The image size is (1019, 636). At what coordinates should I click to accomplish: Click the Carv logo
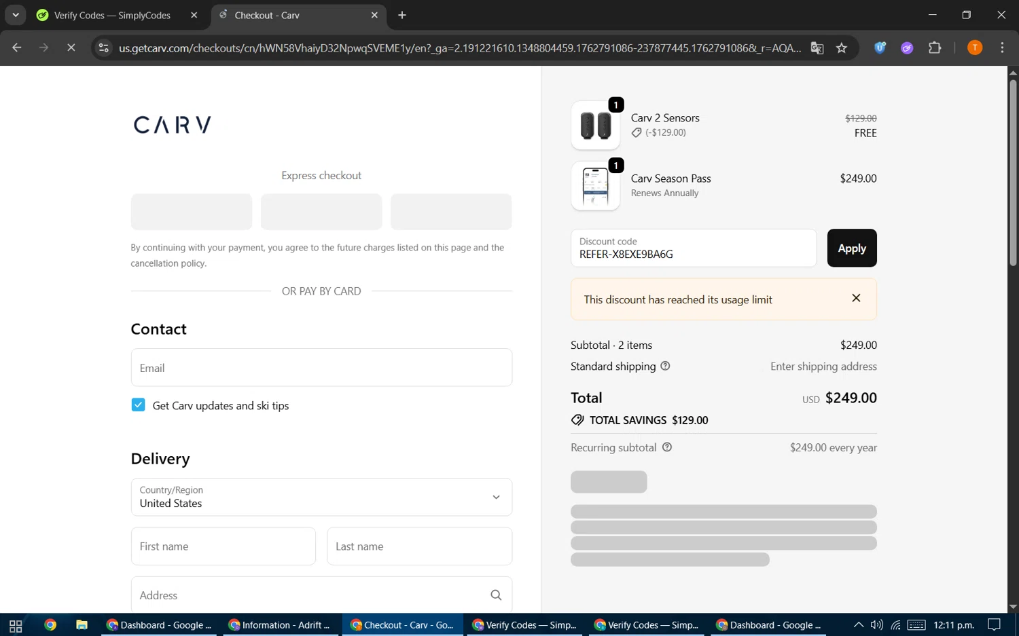point(172,124)
